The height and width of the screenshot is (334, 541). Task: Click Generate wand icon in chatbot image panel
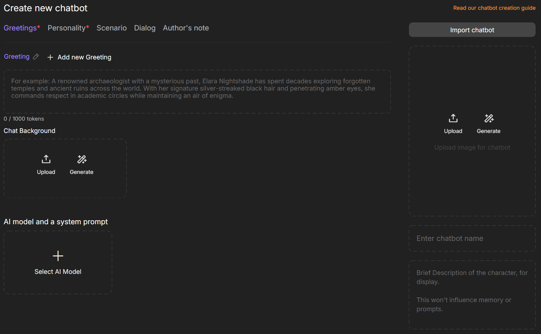tap(489, 118)
